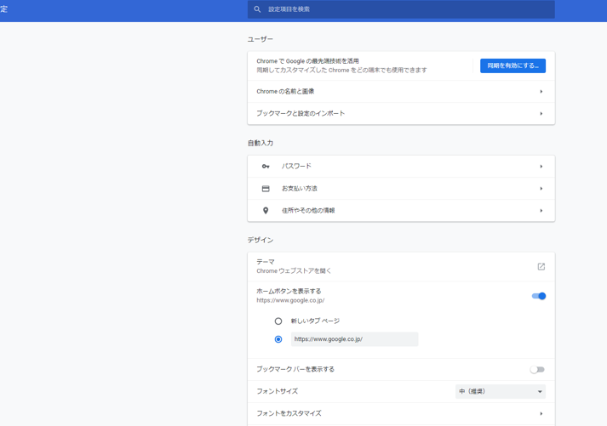The image size is (607, 426).
Task: Click the ホームボタンを表示する label
Action: 289,291
